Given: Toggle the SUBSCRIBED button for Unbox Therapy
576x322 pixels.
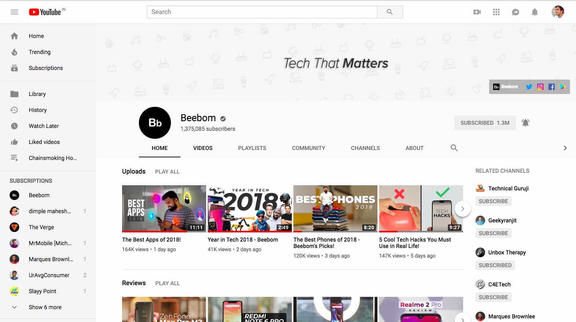Looking at the screenshot, I should point(495,265).
